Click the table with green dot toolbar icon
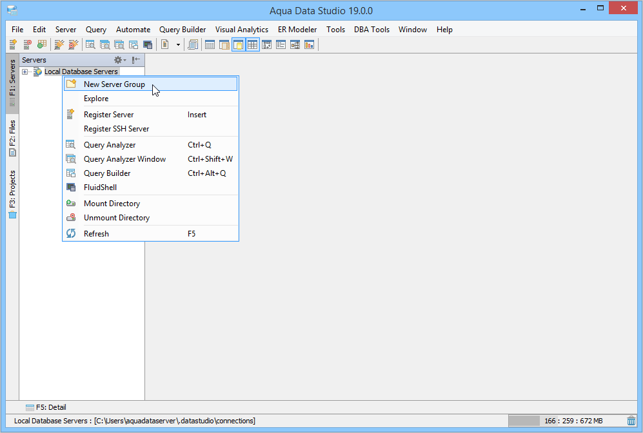 [x=41, y=44]
